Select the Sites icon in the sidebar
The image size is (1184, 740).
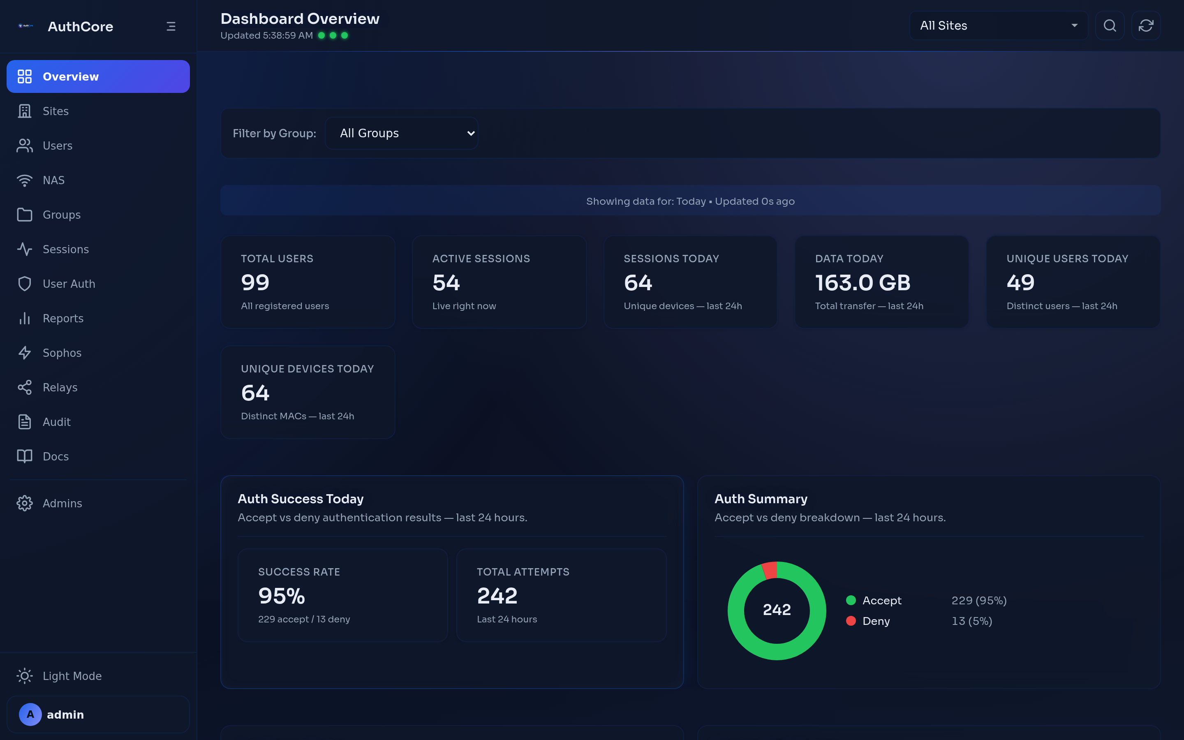pos(25,111)
